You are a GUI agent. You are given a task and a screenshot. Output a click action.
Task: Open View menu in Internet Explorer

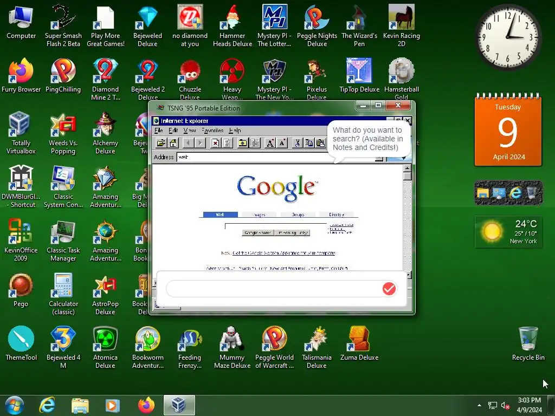[x=190, y=131]
